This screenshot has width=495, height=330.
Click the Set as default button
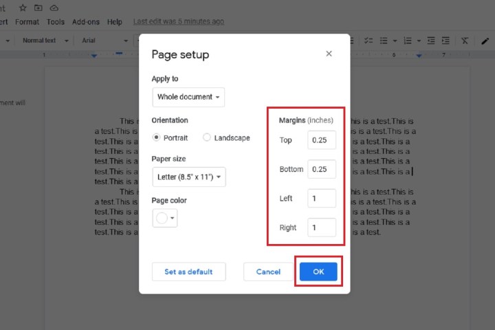188,272
